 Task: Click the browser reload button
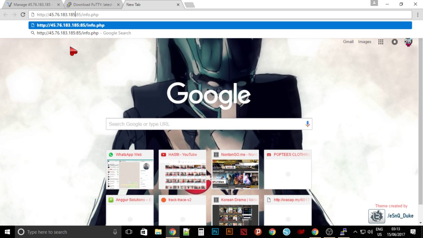click(23, 15)
